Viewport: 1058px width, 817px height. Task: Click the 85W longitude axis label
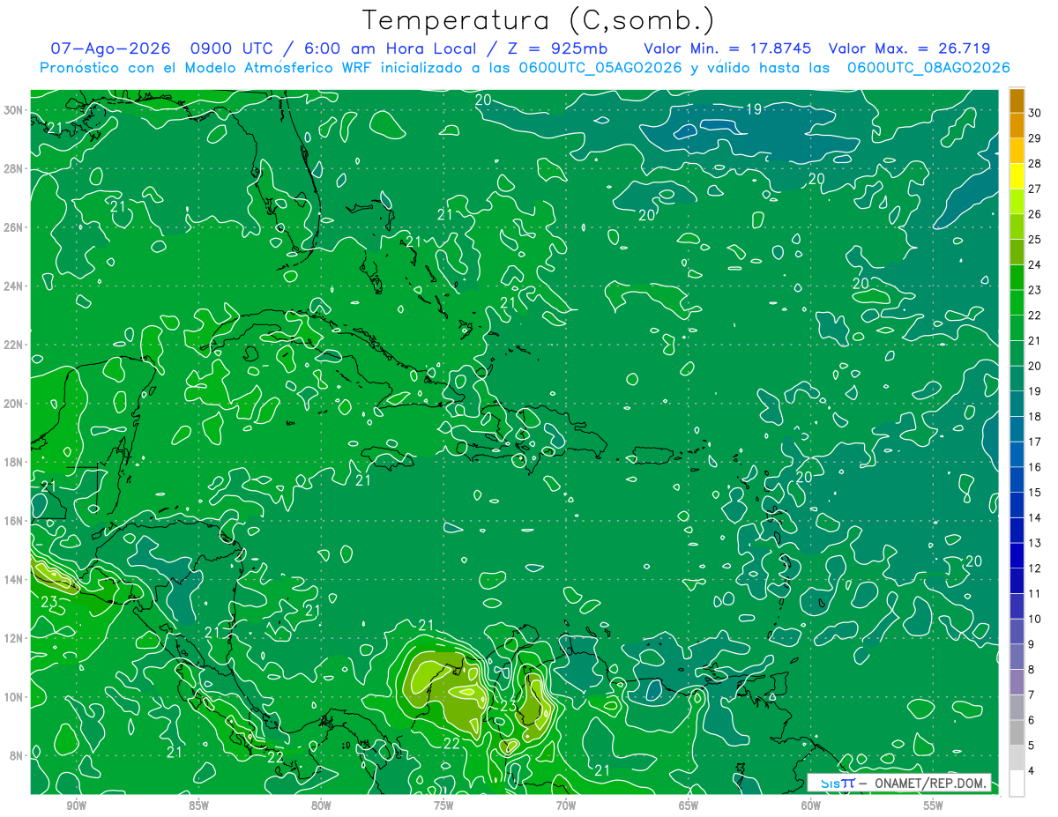[198, 806]
